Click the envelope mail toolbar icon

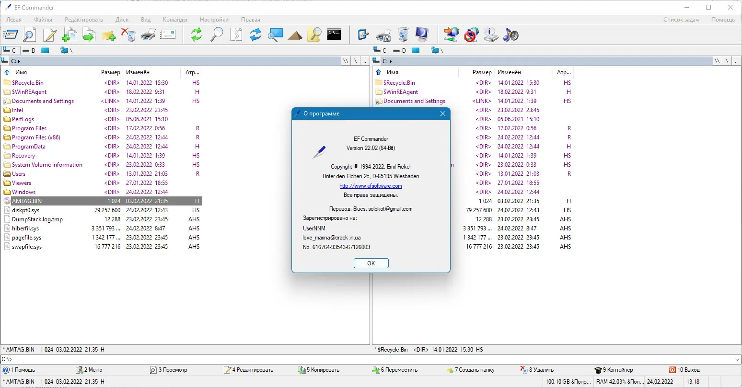[x=168, y=34]
